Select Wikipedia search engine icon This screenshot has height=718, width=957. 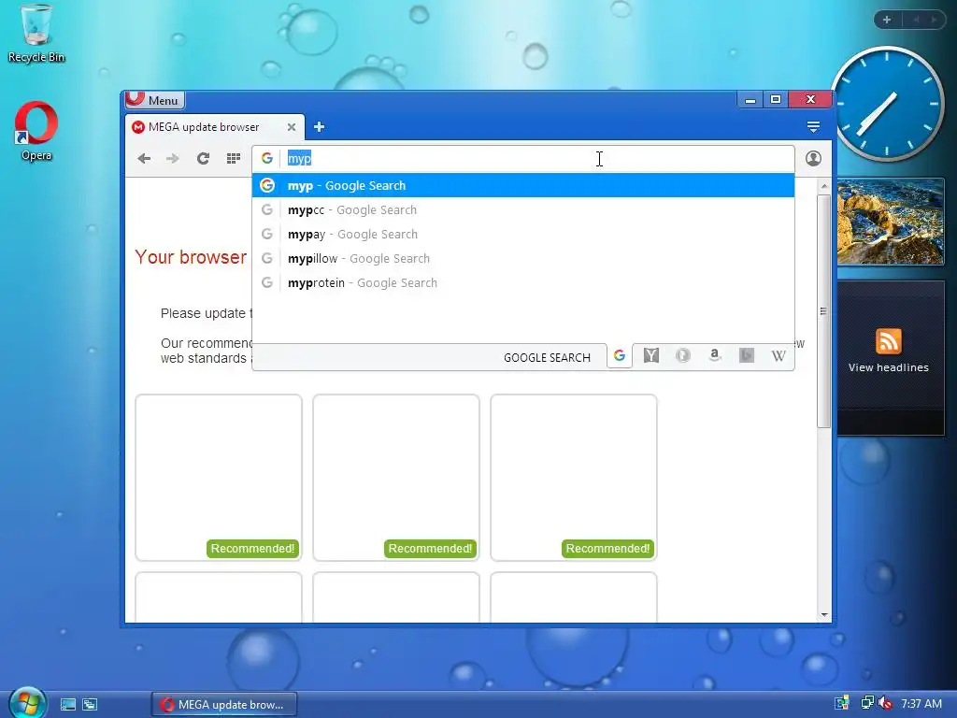click(x=778, y=355)
